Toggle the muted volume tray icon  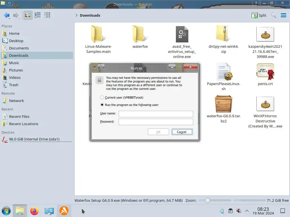pos(239,211)
